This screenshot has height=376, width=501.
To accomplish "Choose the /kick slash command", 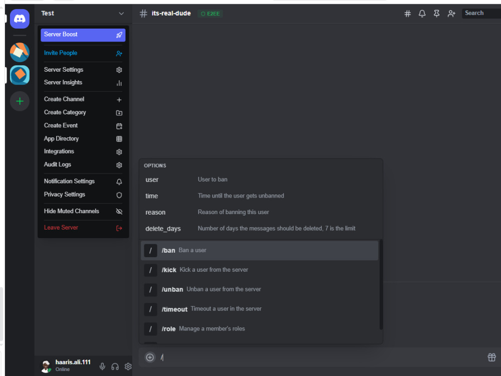I will click(260, 270).
